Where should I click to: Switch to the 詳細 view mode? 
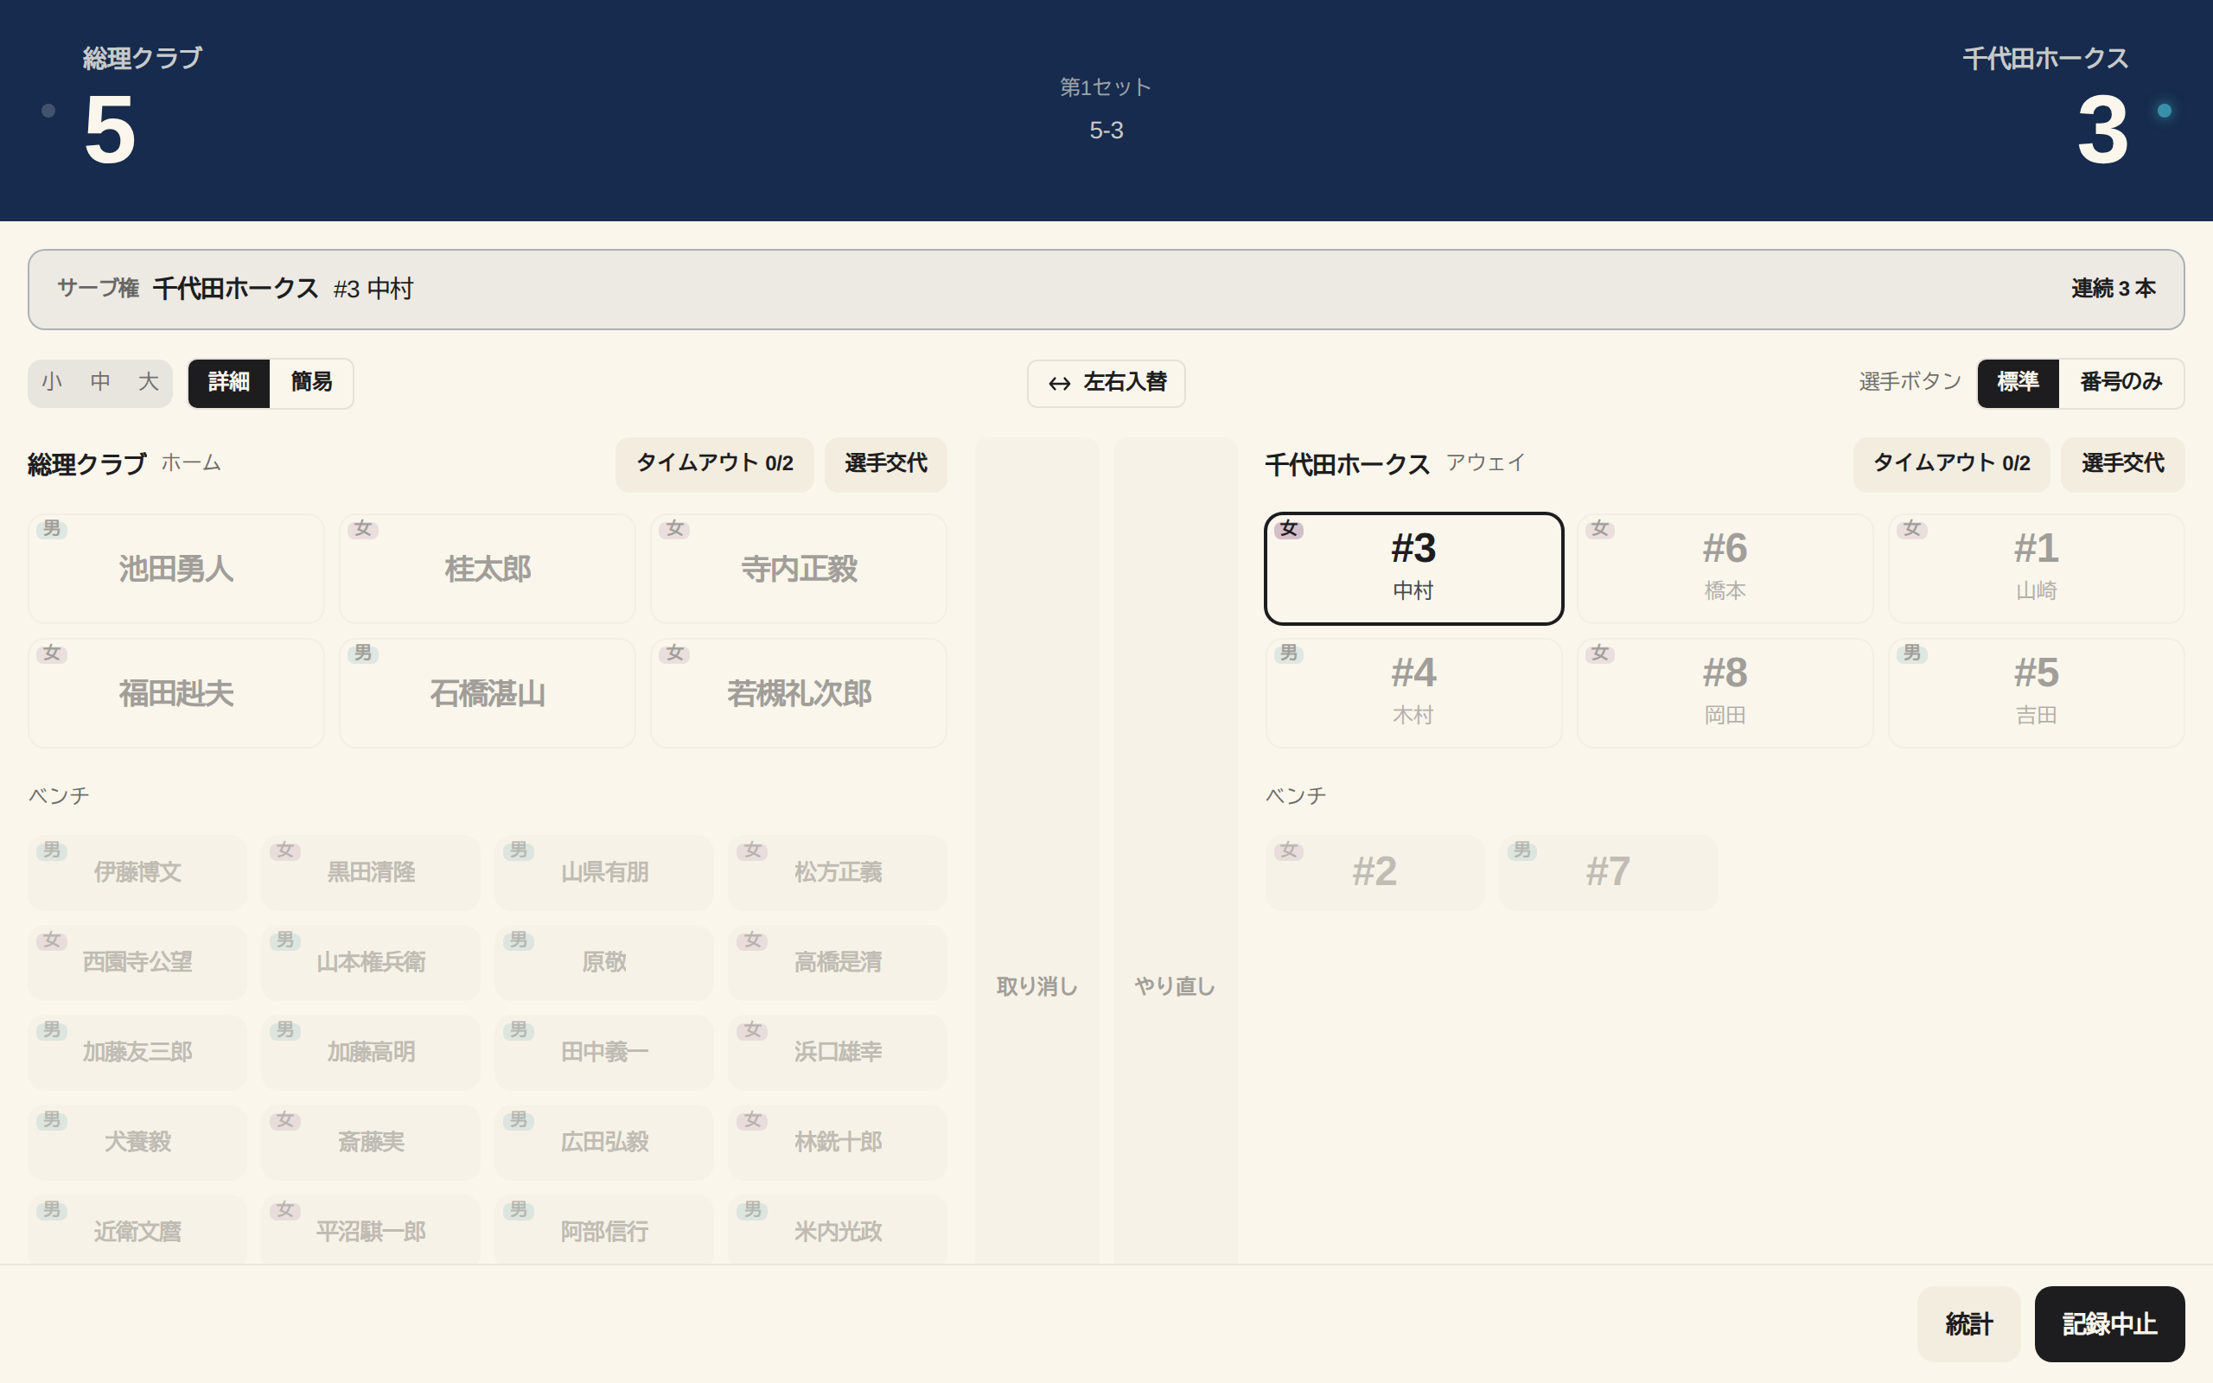coord(228,382)
